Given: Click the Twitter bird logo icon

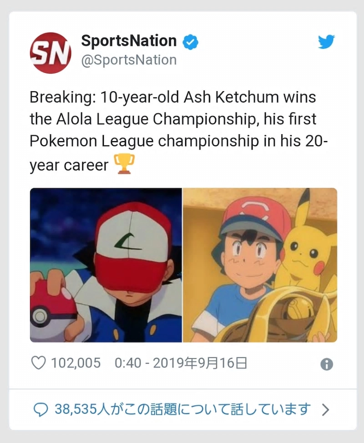Looking at the screenshot, I should point(326,41).
